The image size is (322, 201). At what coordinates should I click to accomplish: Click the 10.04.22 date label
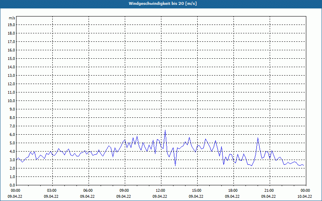point(305,196)
